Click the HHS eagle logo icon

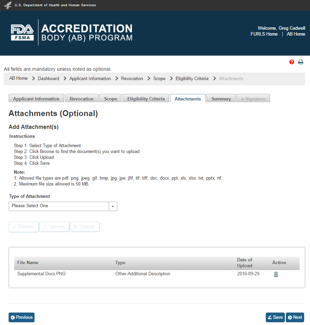point(8,5)
